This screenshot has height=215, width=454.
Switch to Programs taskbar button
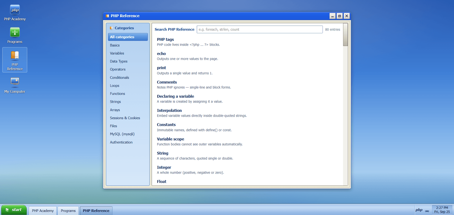point(68,210)
